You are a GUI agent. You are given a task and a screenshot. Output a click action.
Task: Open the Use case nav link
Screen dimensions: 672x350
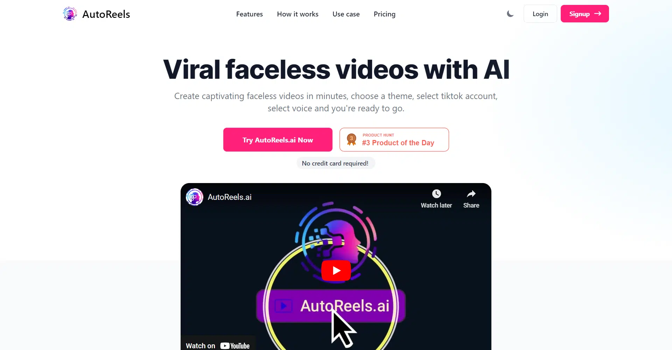pos(346,14)
